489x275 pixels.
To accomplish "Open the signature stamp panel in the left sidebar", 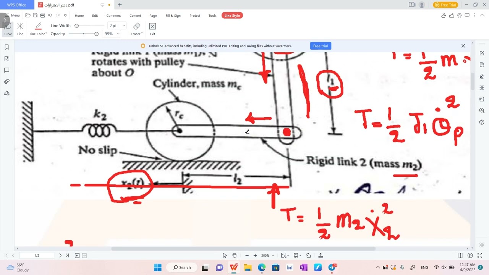I will tap(6, 93).
